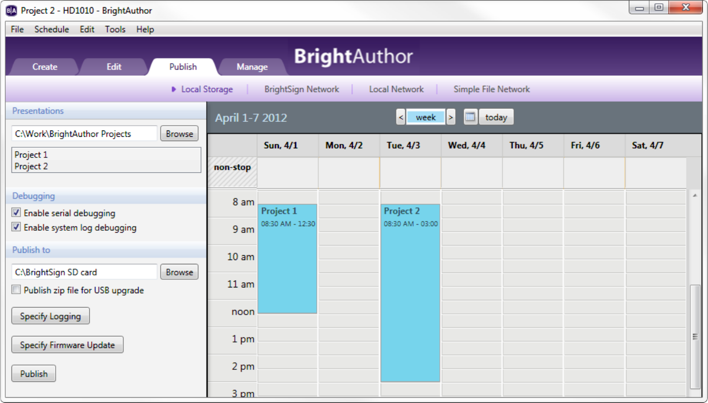Viewport: 708px width, 403px height.
Task: Click the 8 am time label
Action: click(x=243, y=202)
